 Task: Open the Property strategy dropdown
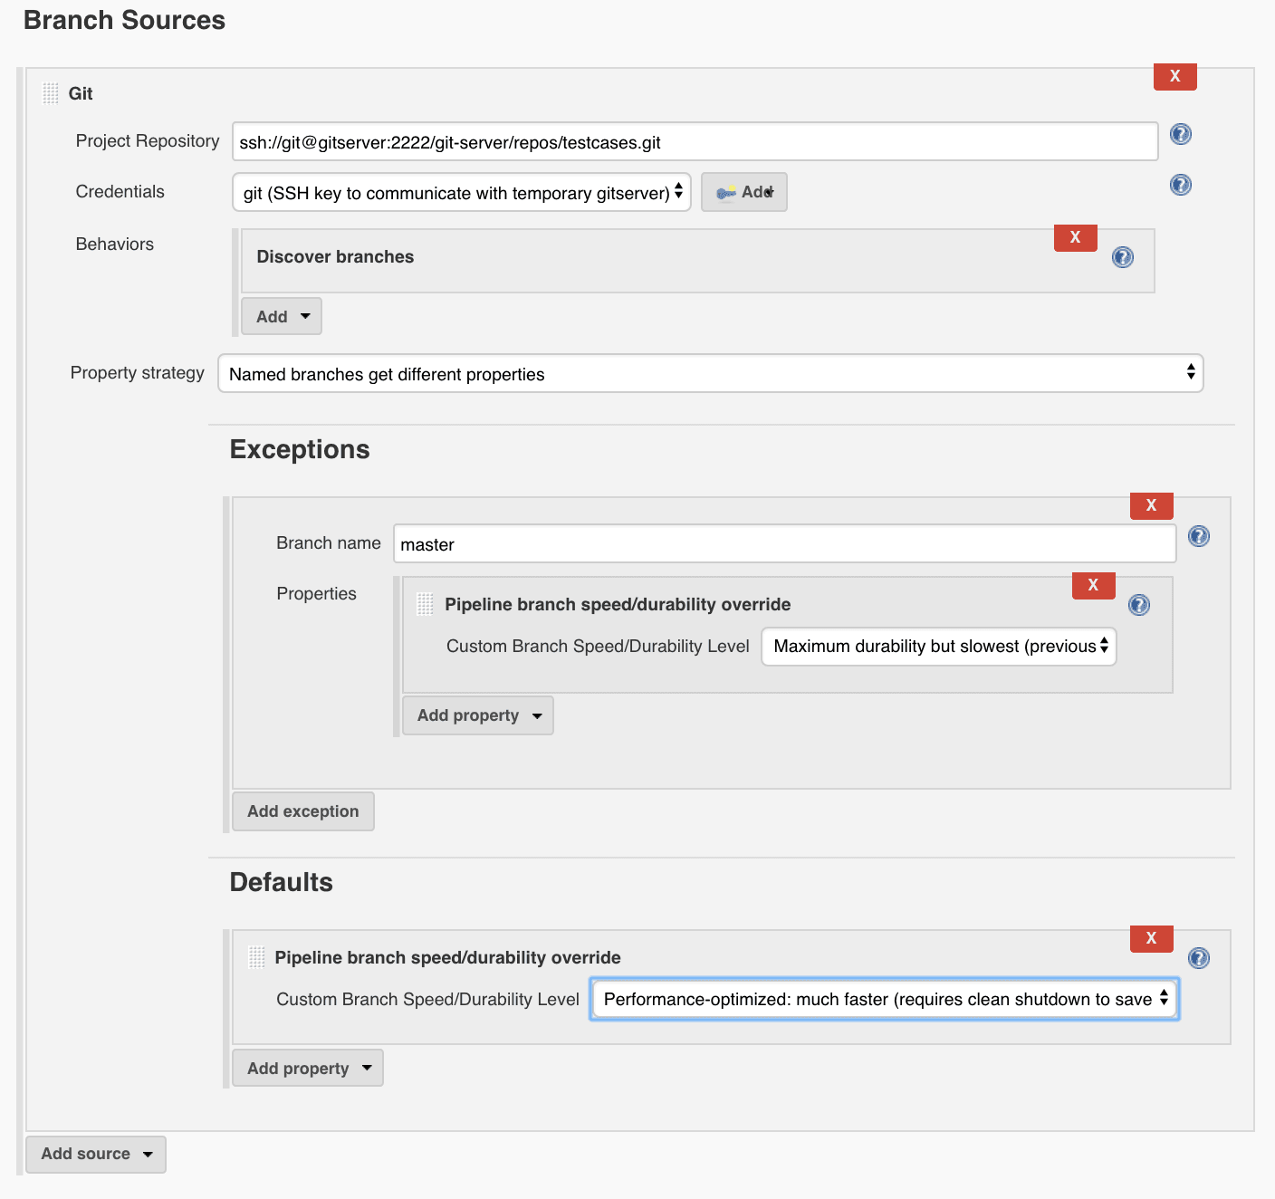pos(710,373)
